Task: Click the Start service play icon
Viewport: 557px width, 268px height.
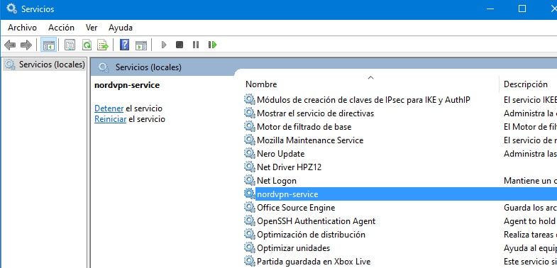Action: point(164,45)
